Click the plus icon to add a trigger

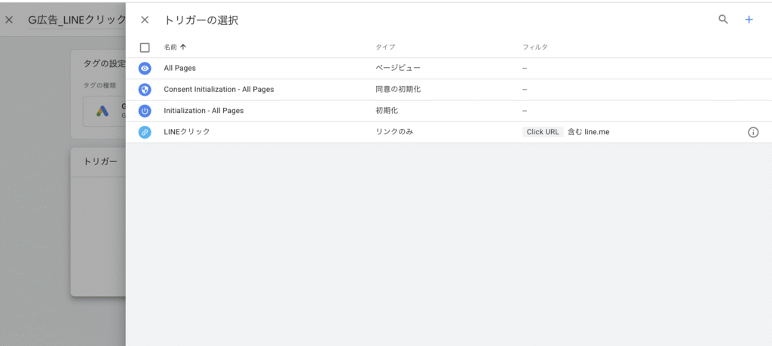coord(749,20)
